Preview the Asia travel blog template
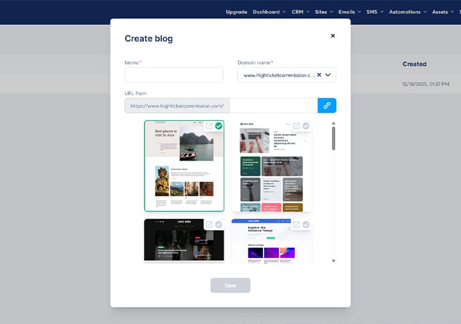 coord(209,126)
